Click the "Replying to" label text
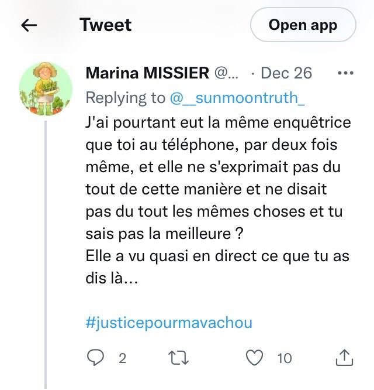This screenshot has width=374, height=390. pyautogui.click(x=126, y=98)
